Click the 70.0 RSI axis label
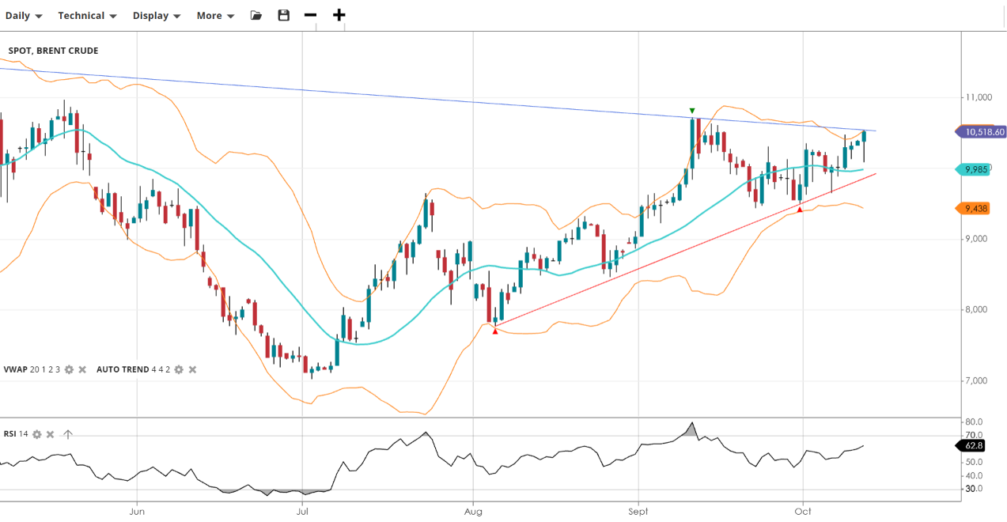 tap(974, 436)
